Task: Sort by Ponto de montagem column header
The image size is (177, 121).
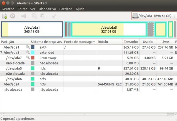Action: (80, 42)
